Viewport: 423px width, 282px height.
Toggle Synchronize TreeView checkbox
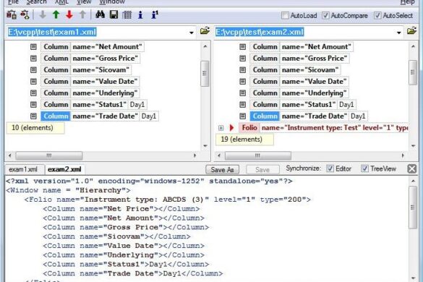[x=364, y=168]
